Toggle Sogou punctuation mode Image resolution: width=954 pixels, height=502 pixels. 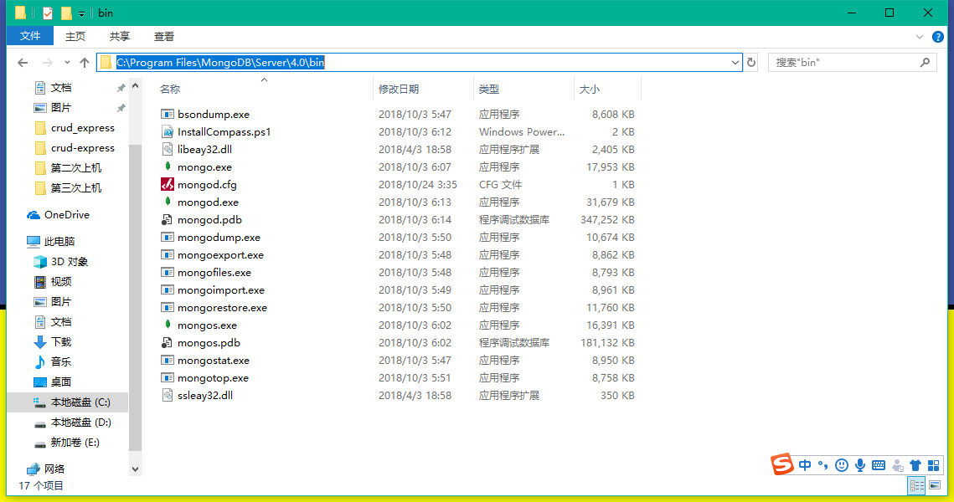pos(823,465)
